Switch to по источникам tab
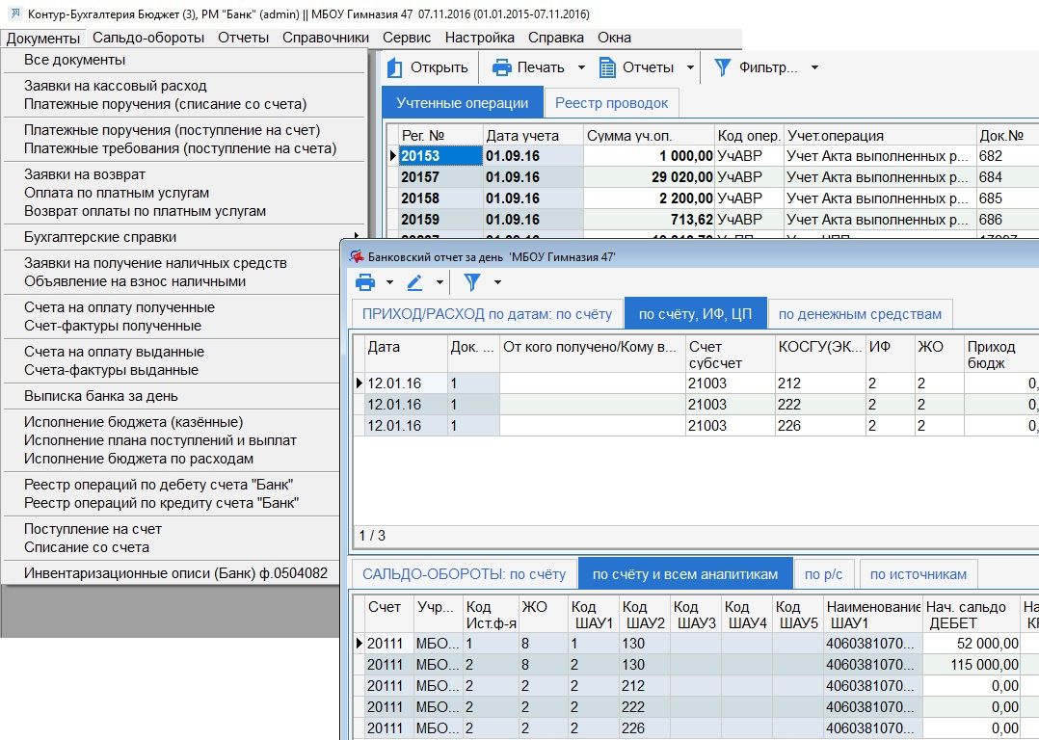The image size is (1039, 740). [919, 574]
